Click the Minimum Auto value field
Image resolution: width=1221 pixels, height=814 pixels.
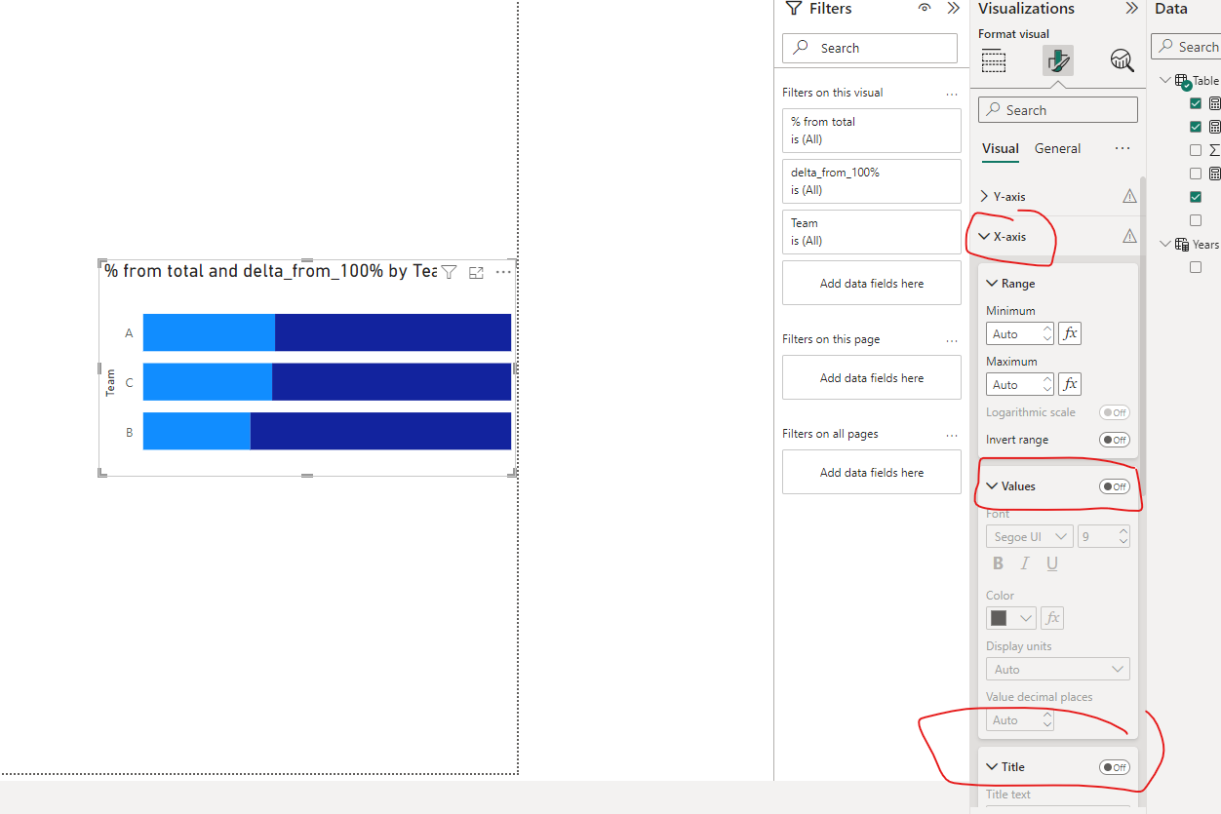1020,333
